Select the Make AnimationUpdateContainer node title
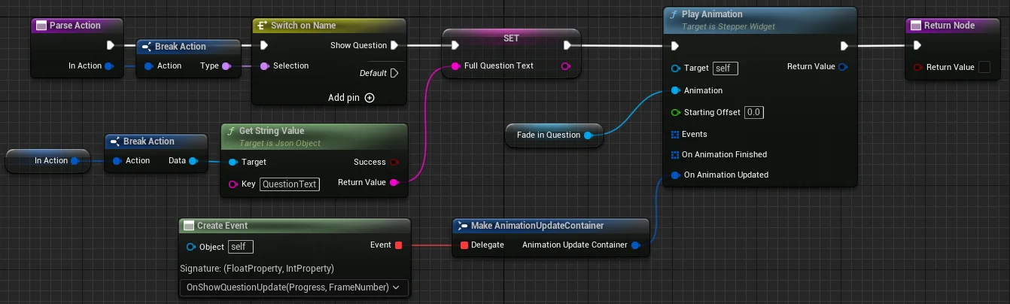The height and width of the screenshot is (304, 1010). point(537,226)
